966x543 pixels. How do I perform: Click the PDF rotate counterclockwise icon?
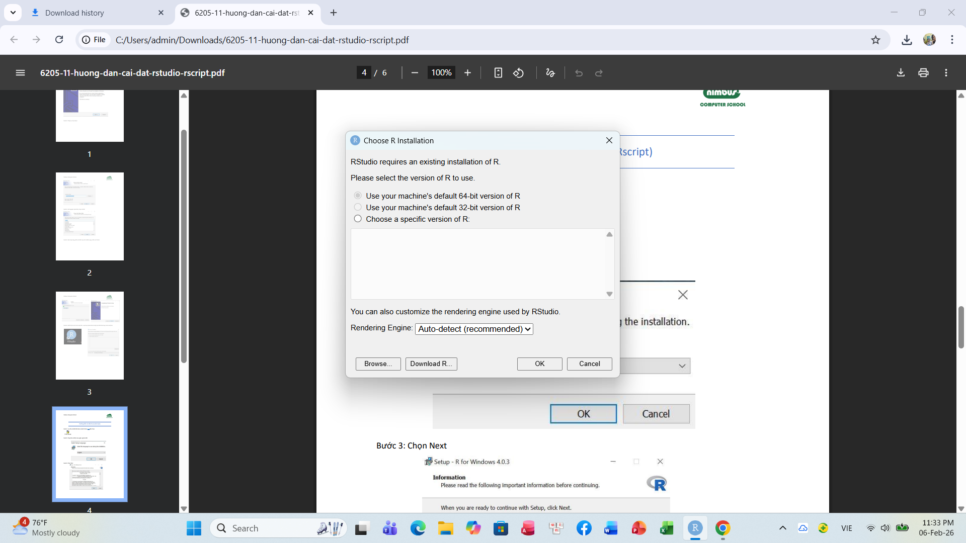click(x=518, y=73)
